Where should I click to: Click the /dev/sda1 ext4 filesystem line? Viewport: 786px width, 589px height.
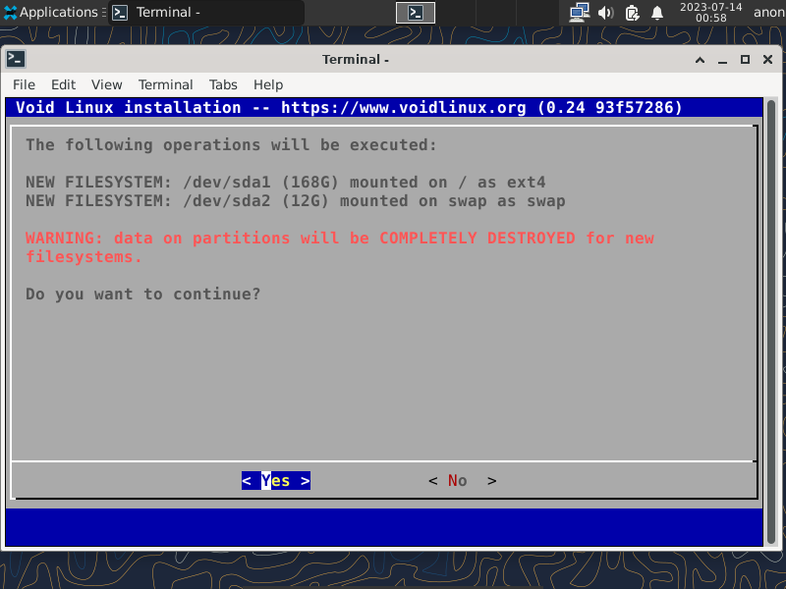[286, 182]
